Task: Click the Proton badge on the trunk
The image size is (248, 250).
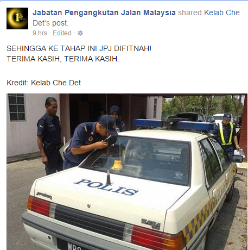Action: pyautogui.click(x=44, y=195)
